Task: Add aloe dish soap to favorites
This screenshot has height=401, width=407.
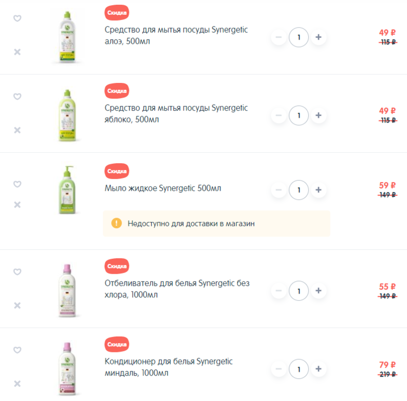Action: click(17, 18)
